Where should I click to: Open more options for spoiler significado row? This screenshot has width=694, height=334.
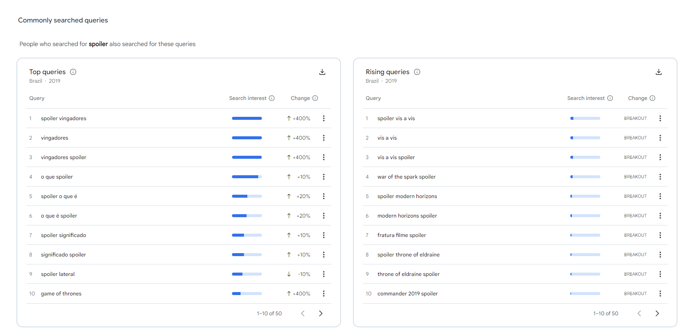(324, 235)
